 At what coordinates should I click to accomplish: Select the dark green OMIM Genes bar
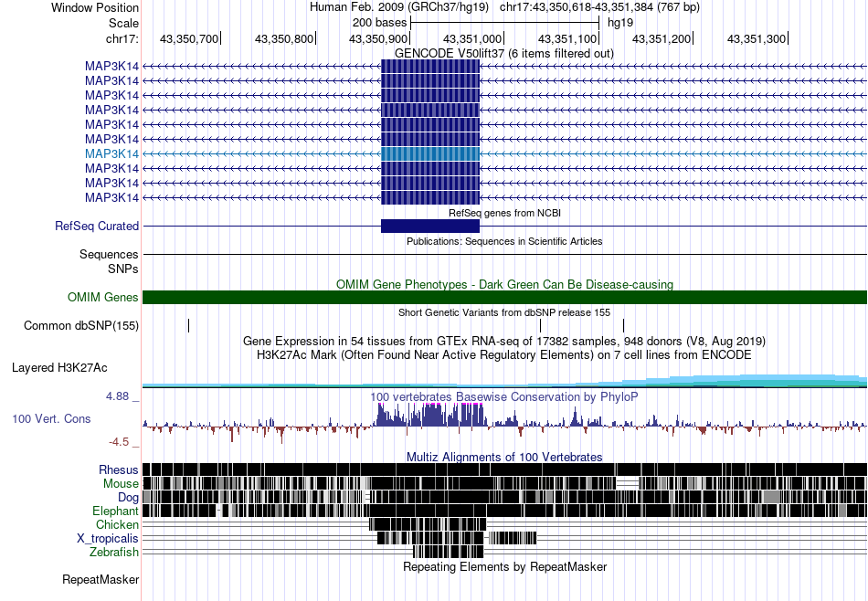pos(504,297)
